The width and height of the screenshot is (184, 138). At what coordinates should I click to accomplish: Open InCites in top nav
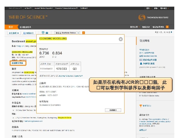pyautogui.click(x=28, y=8)
